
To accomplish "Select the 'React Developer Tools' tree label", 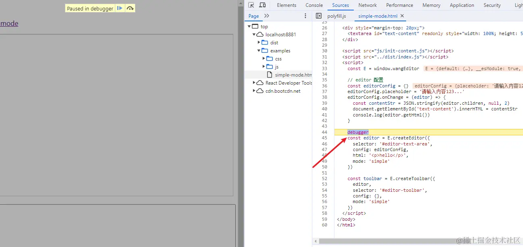I will pyautogui.click(x=288, y=83).
